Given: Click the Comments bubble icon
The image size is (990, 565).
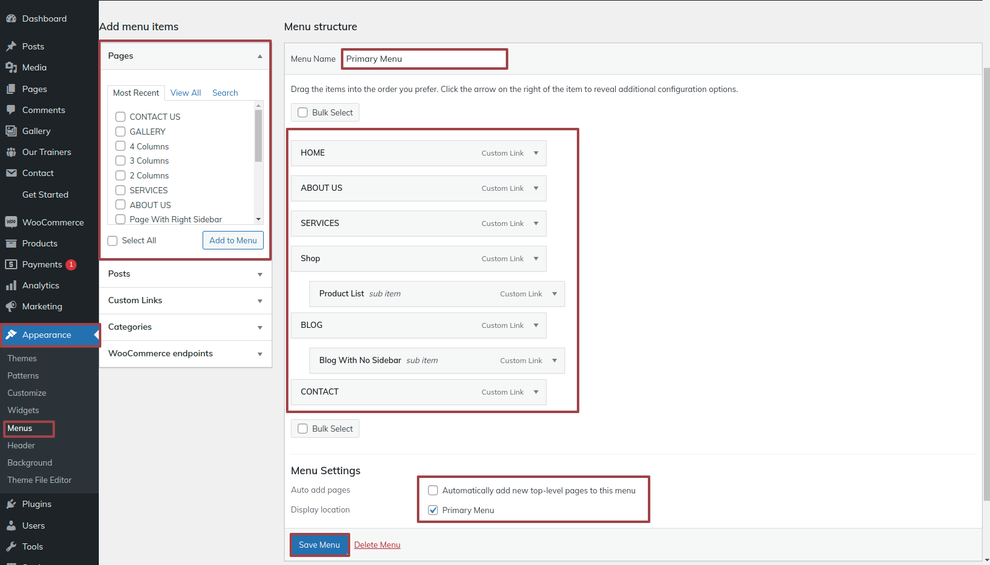Looking at the screenshot, I should (x=11, y=110).
